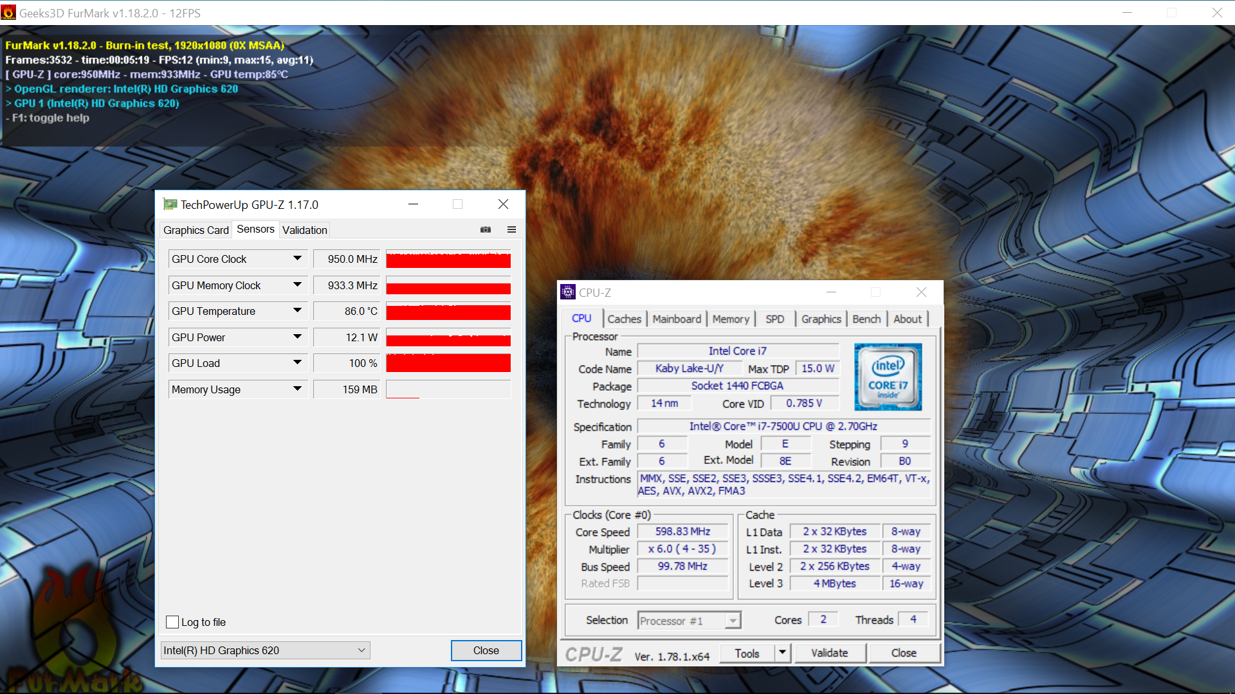This screenshot has height=694, width=1235.
Task: Minimize the FurMark window
Action: [1127, 13]
